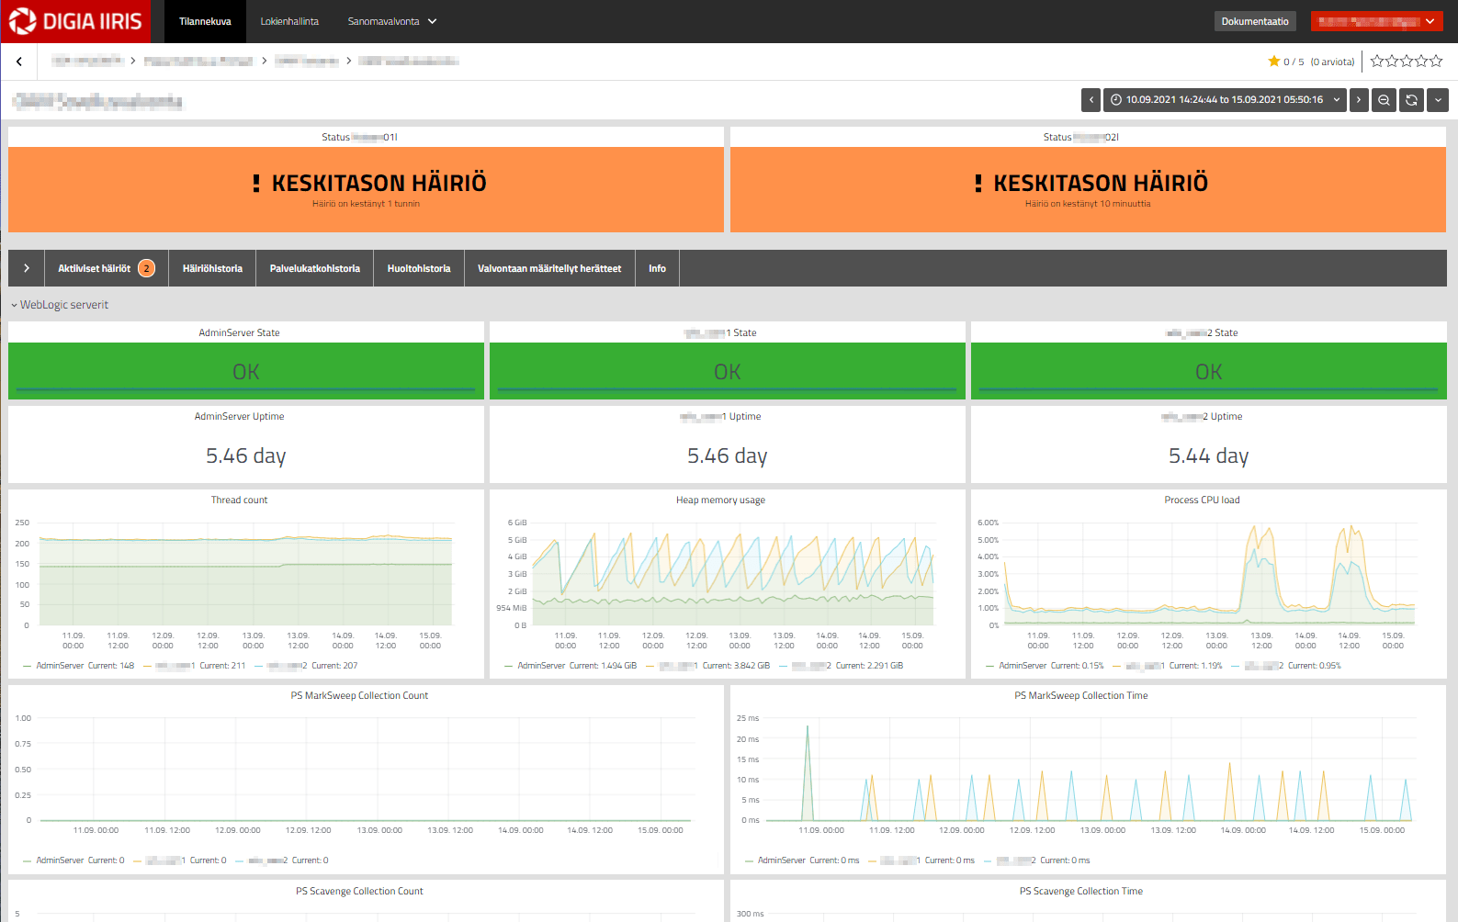Click the 5.44 day uptime value
This screenshot has width=1458, height=922.
[1208, 455]
